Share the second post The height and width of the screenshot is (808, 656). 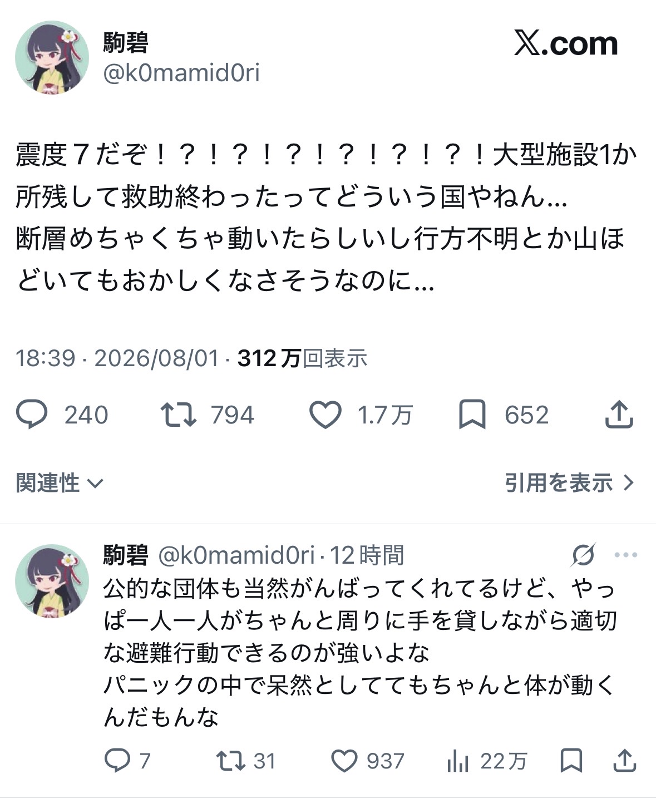pos(624,761)
